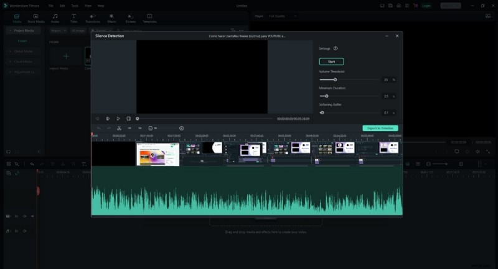Image resolution: width=498 pixels, height=269 pixels.
Task: Click the step-back button in dialog preview
Action: tap(98, 119)
